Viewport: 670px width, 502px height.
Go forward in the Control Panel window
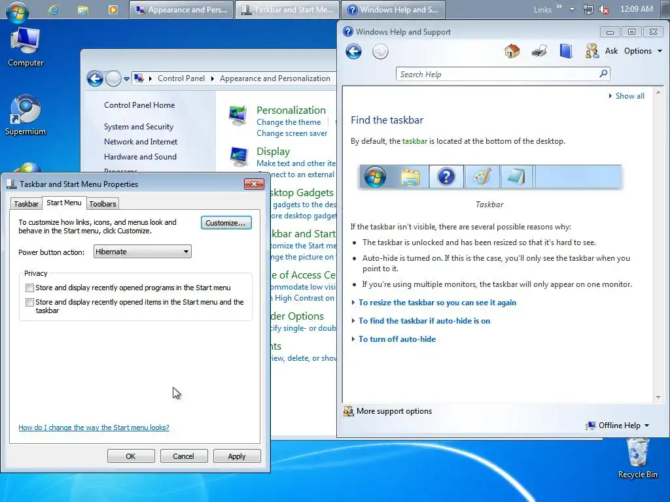(113, 78)
